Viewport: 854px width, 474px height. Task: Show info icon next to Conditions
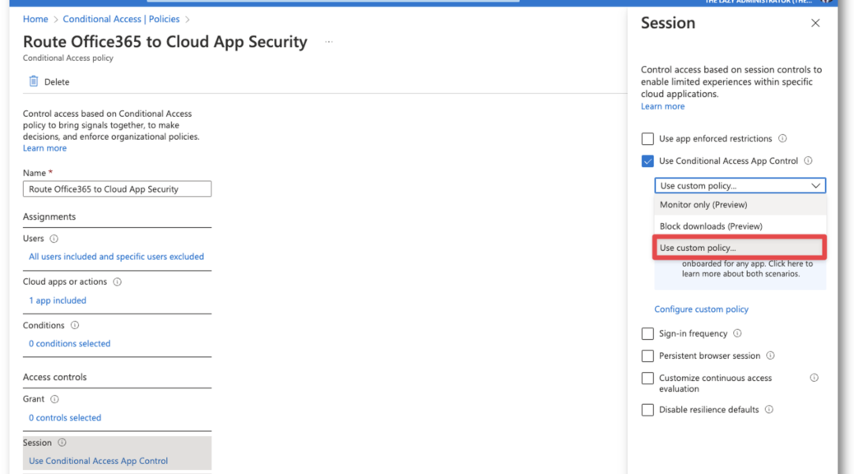(x=75, y=325)
